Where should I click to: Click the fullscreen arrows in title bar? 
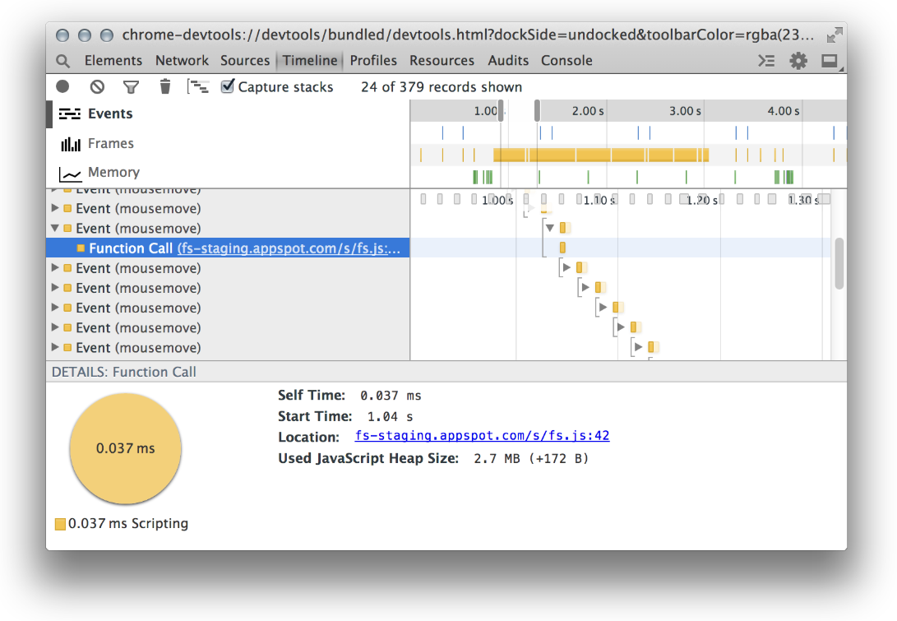coord(834,35)
